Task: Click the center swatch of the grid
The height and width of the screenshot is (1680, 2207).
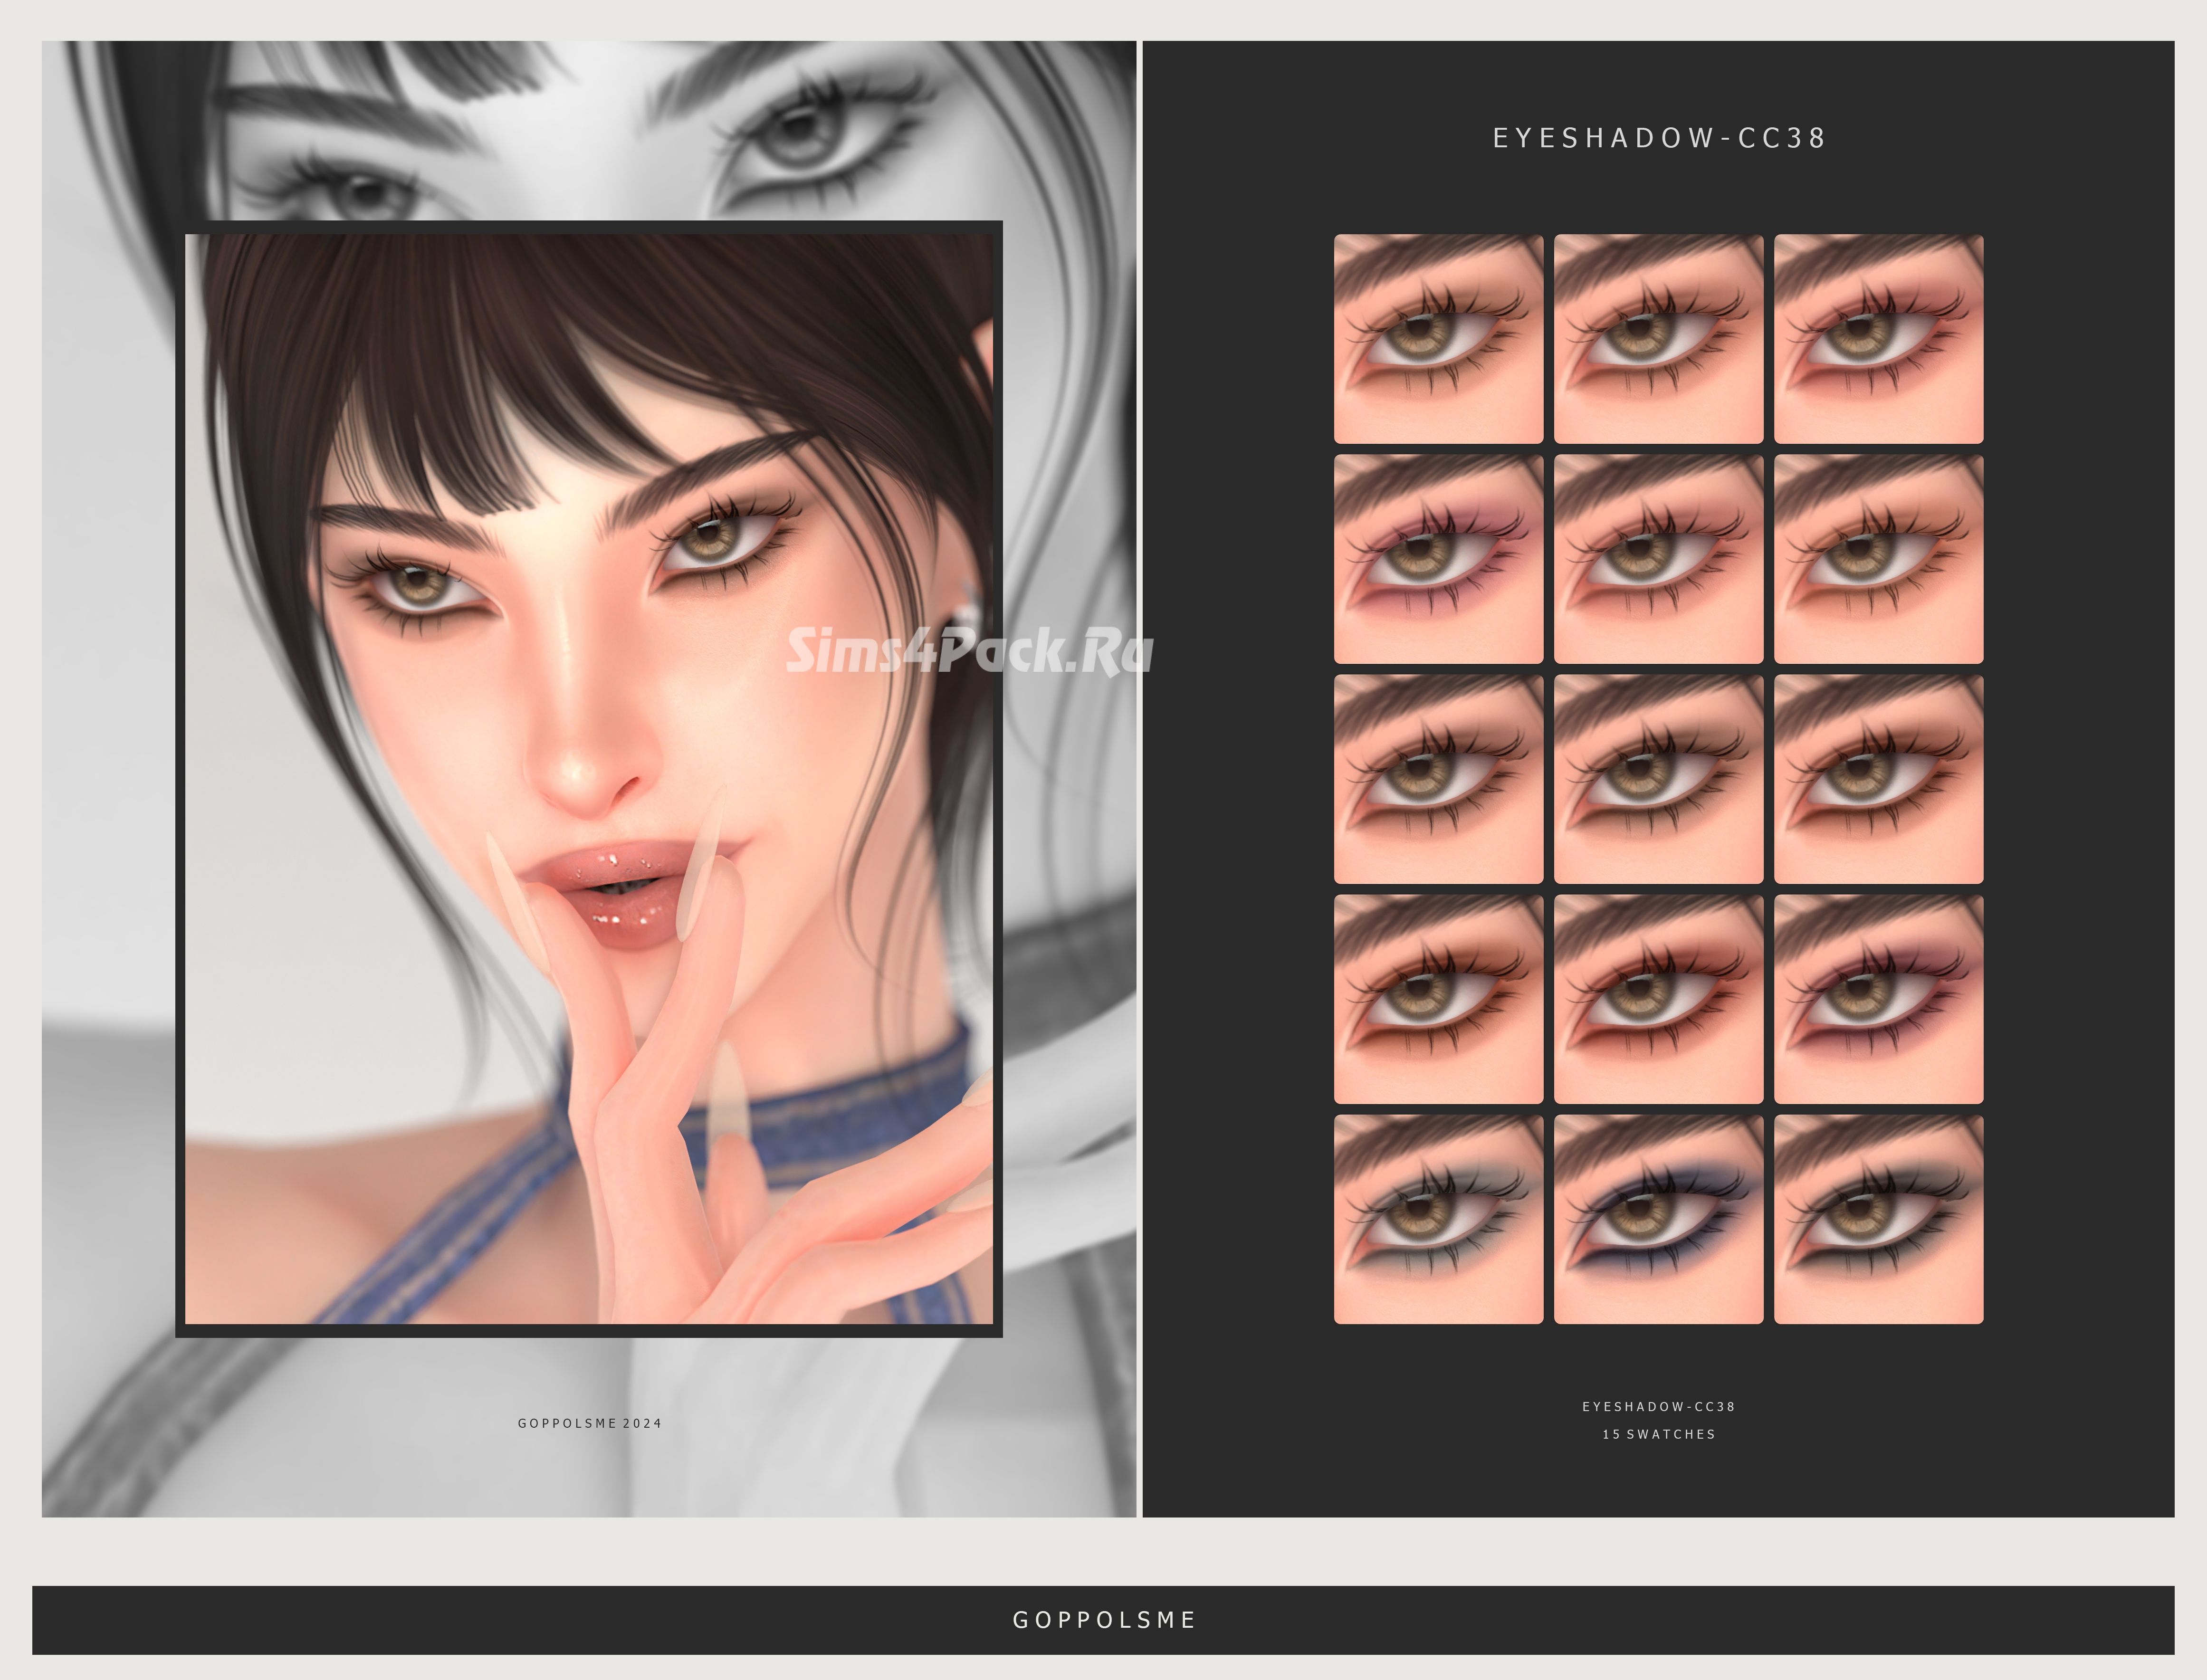Action: [1658, 779]
